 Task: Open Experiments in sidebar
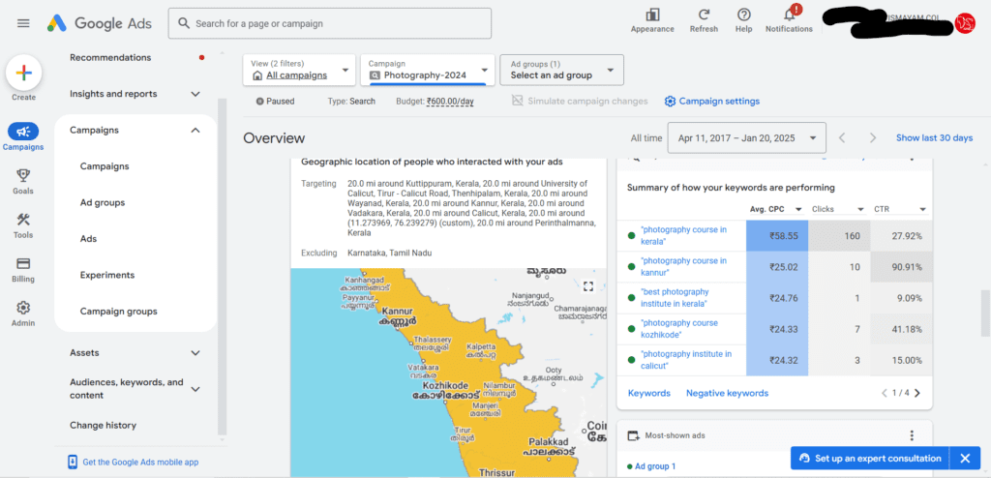tap(107, 275)
